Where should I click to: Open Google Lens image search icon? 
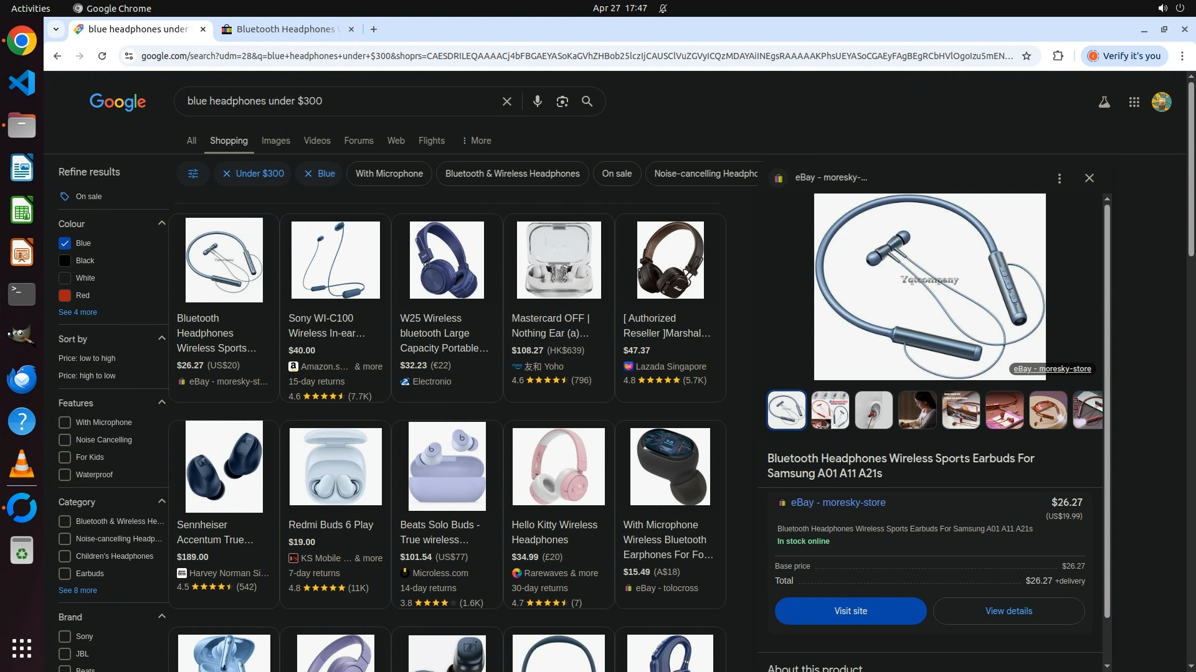pos(562,101)
